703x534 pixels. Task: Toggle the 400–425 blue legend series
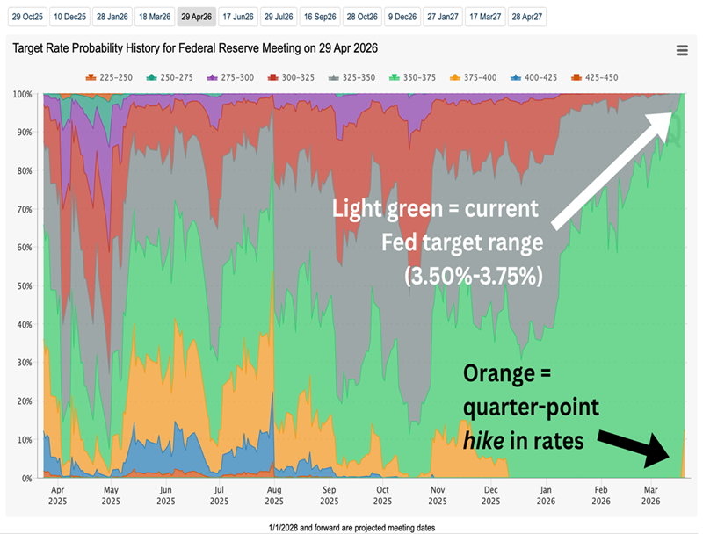(533, 77)
